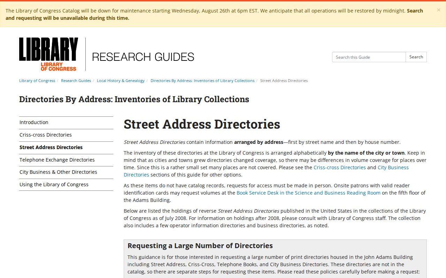Focus the Search this Guide field

(x=369, y=57)
